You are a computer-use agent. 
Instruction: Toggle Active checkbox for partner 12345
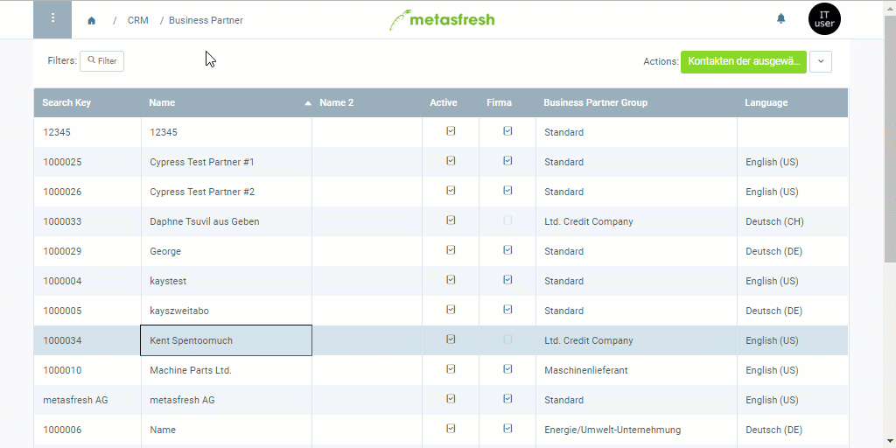click(451, 131)
